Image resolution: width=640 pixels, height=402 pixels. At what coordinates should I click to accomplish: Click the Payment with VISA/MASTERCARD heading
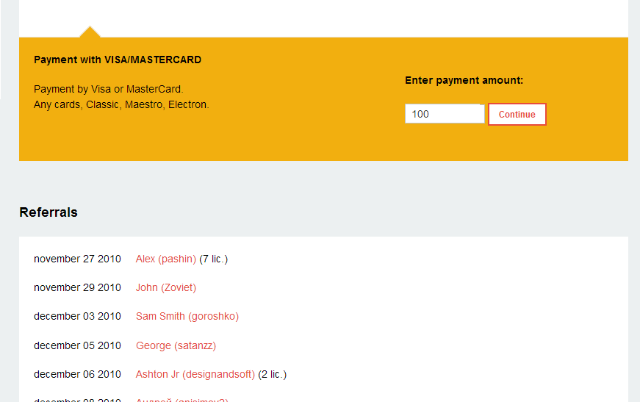coord(118,60)
